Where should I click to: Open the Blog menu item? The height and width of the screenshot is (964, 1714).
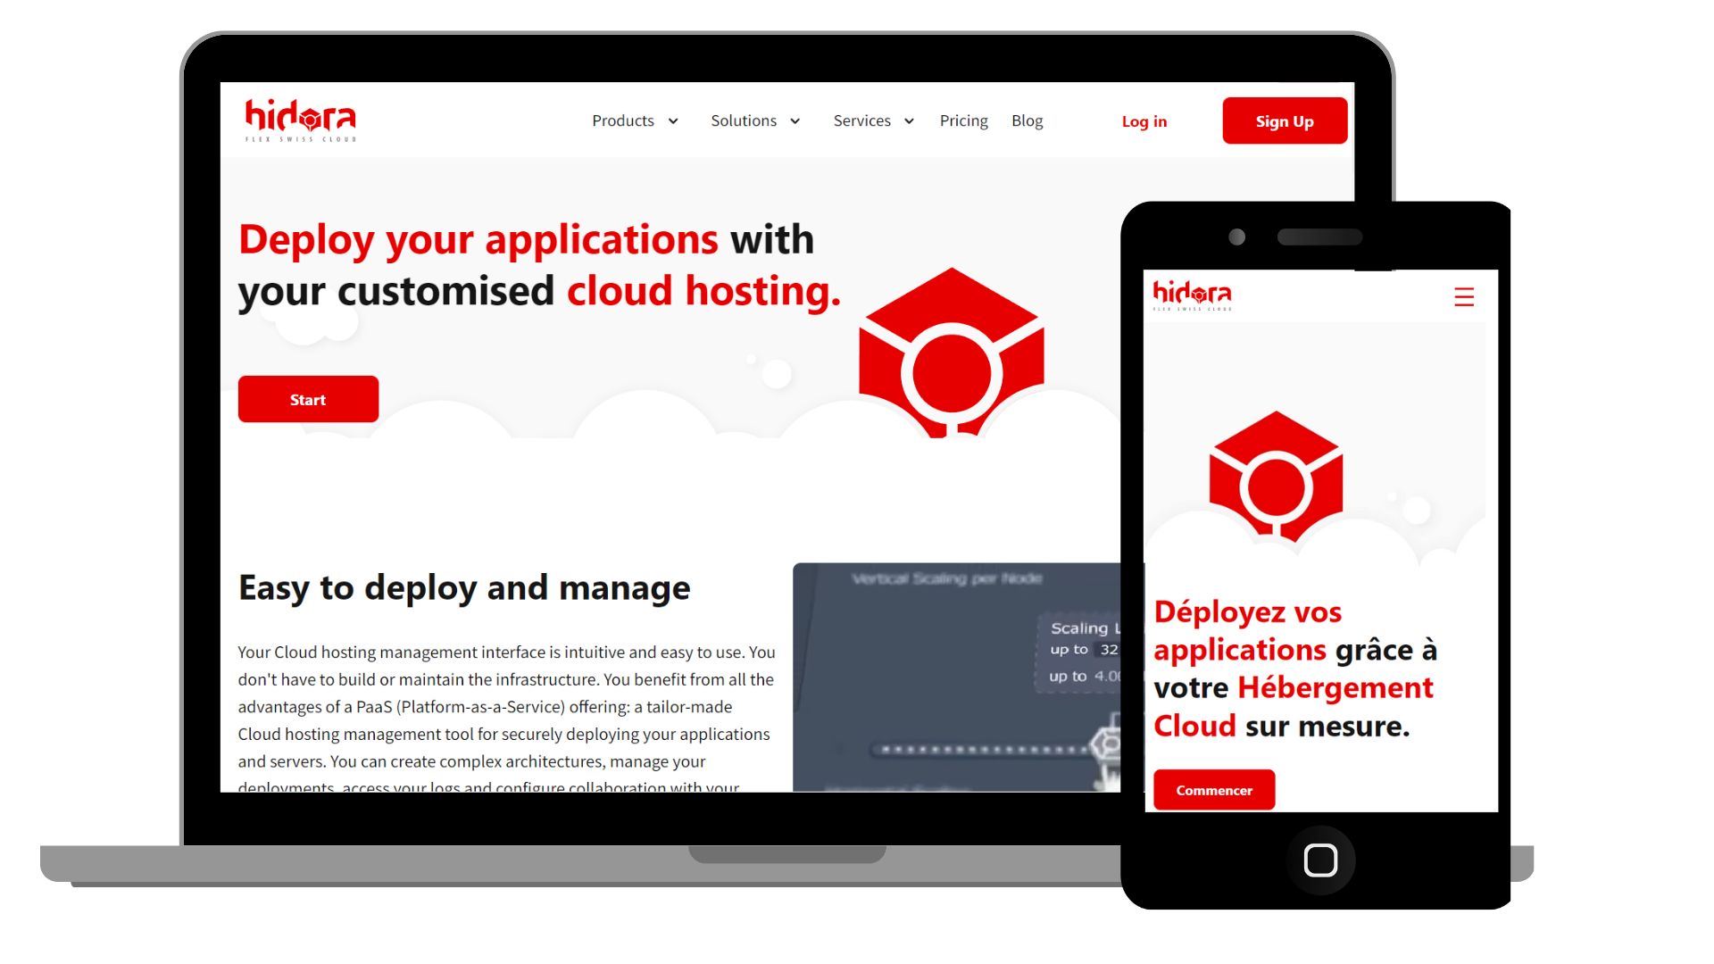click(1026, 120)
